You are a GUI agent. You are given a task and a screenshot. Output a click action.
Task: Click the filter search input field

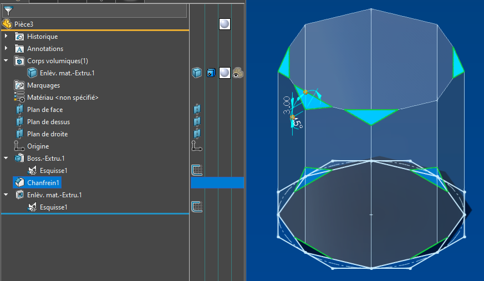(100, 11)
